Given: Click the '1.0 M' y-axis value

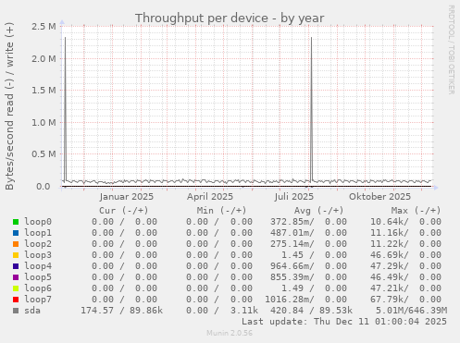Looking at the screenshot, I should 44,122.
